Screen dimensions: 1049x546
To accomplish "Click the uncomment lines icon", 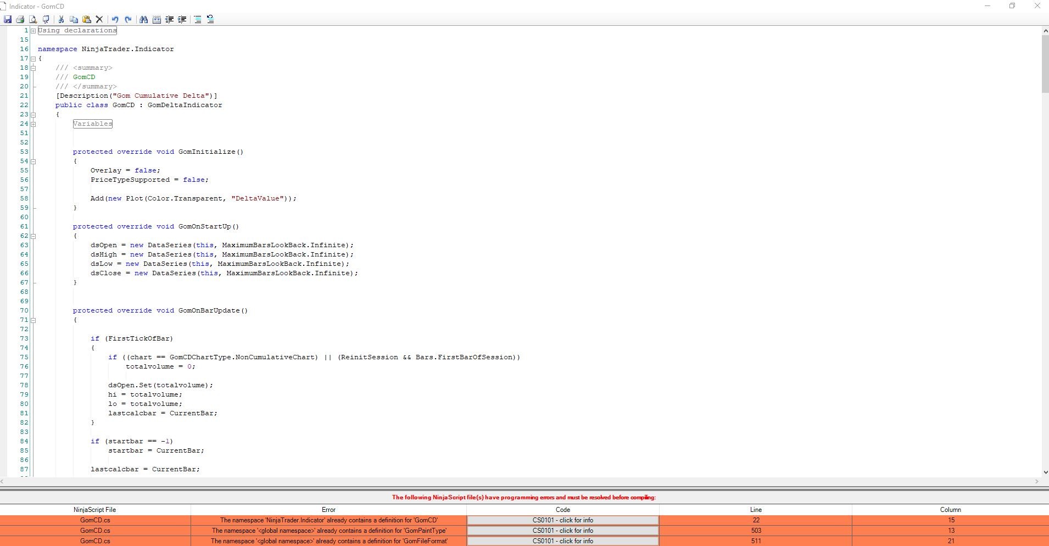I will pyautogui.click(x=210, y=20).
